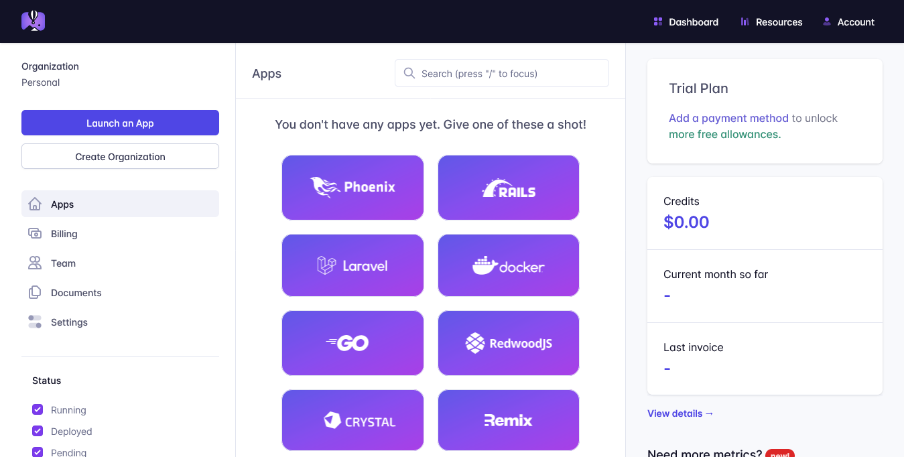This screenshot has height=457, width=904.
Task: Click the Team people icon
Action: point(35,263)
